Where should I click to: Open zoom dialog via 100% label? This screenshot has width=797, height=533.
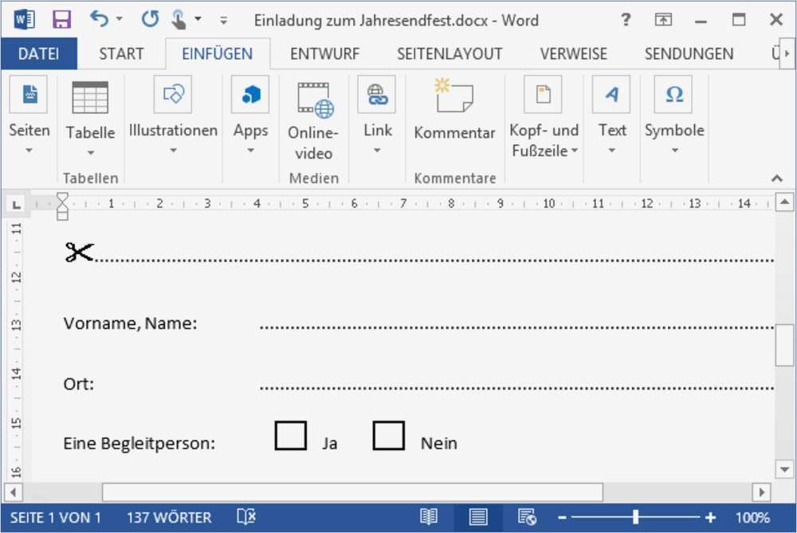click(x=752, y=518)
